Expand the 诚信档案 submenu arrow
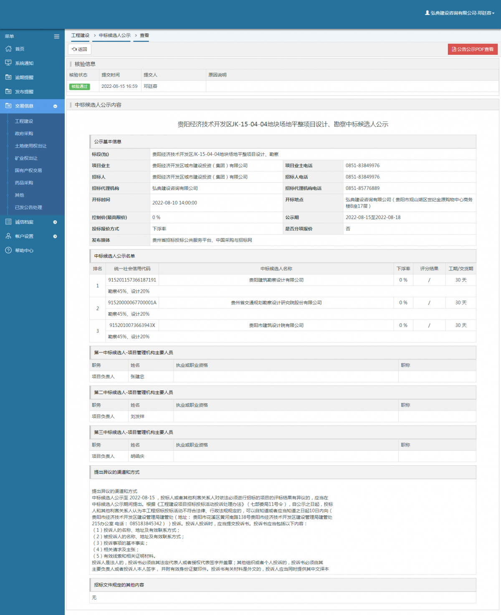The height and width of the screenshot is (615, 501). pyautogui.click(x=55, y=222)
